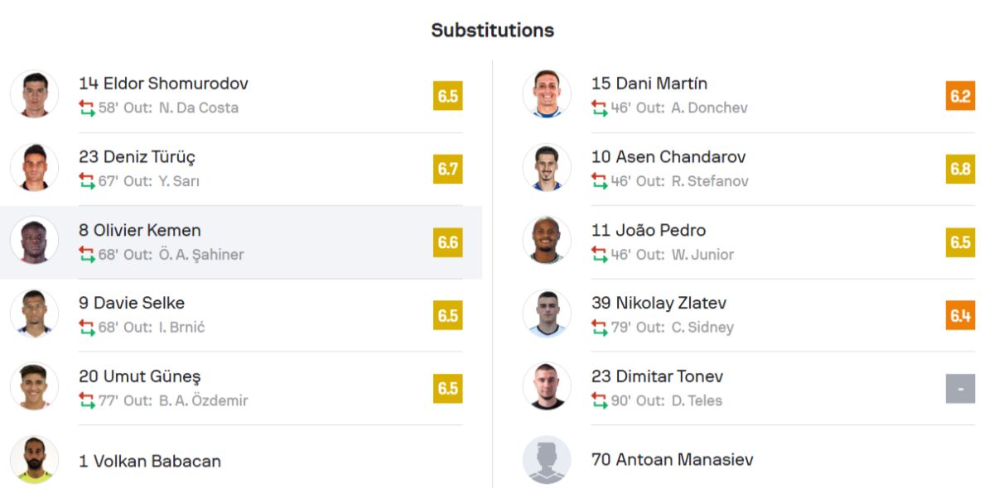
Task: Open the 14 Eldor Shomurodov player link
Action: click(x=164, y=84)
